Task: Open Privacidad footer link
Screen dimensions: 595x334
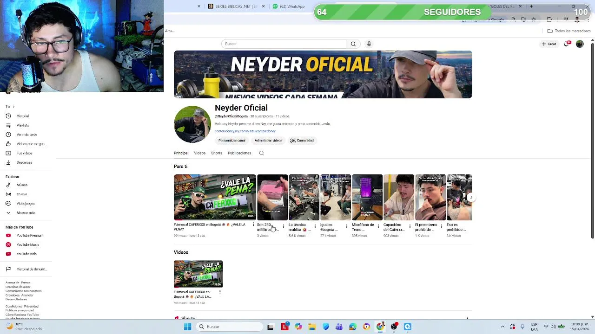Action: click(31, 307)
